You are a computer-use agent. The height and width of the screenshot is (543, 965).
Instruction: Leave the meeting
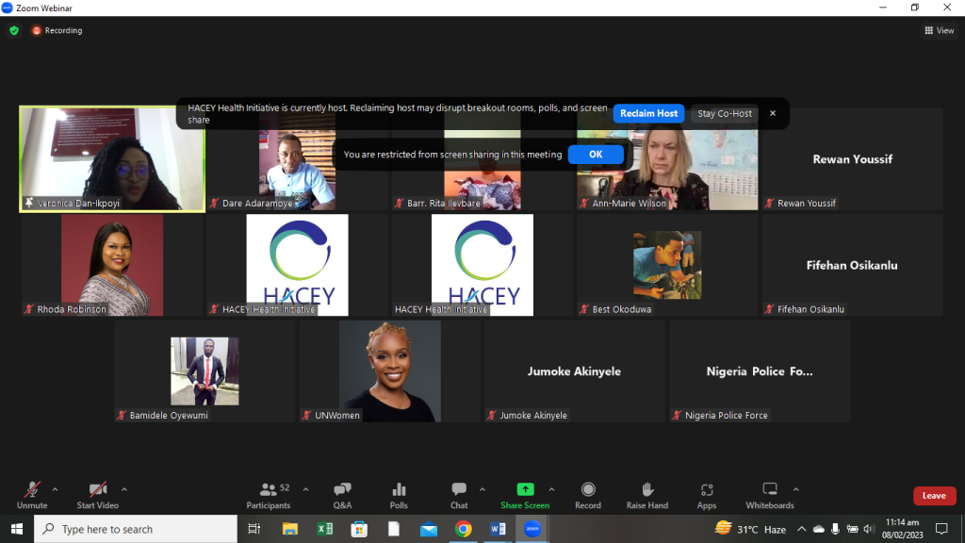[934, 496]
